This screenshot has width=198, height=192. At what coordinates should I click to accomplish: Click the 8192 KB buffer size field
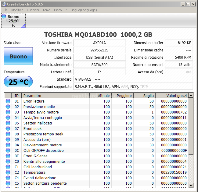coord(179,43)
